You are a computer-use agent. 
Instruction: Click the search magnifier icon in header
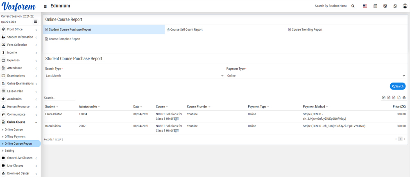tap(353, 6)
